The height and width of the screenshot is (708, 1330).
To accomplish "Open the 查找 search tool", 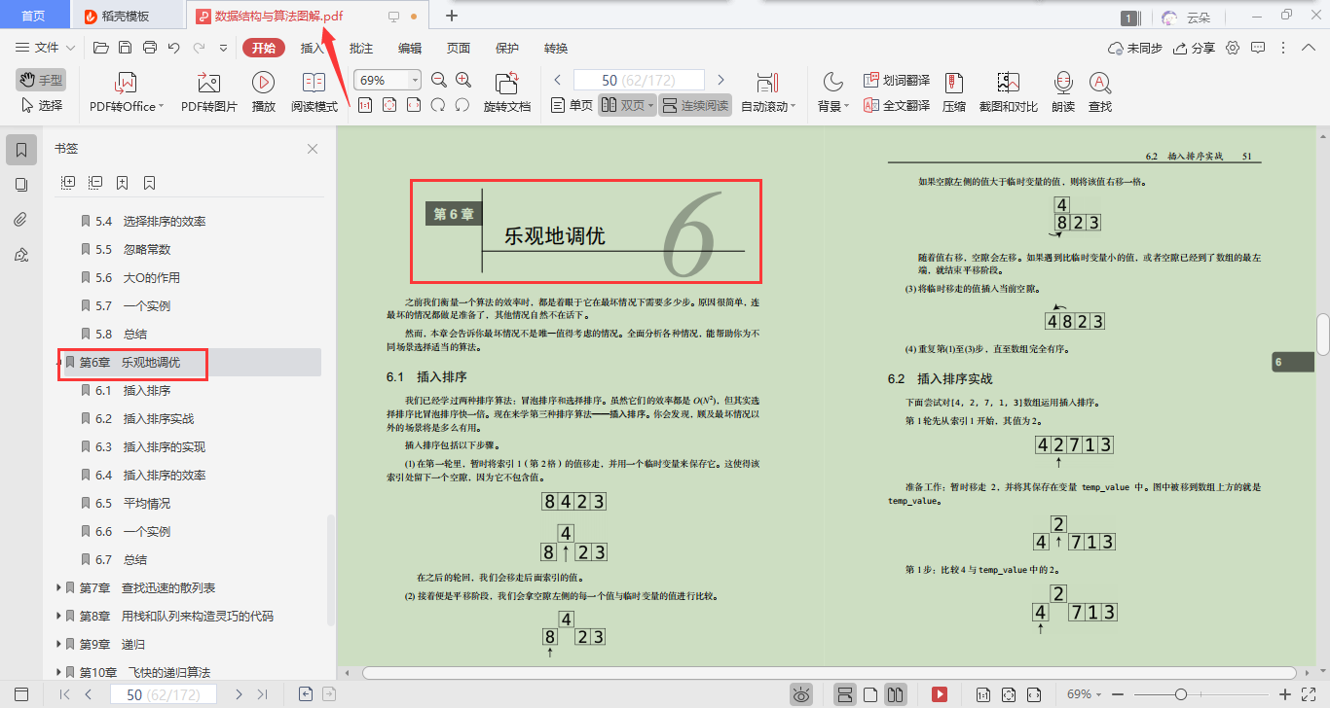I will point(1100,92).
